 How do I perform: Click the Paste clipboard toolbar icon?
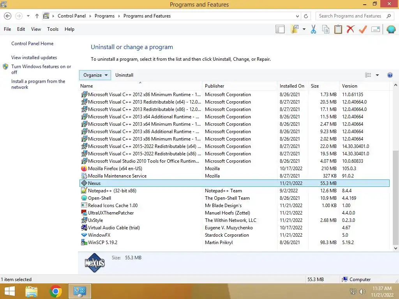click(x=338, y=29)
